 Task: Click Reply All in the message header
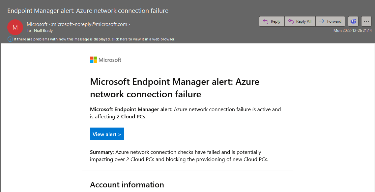(x=300, y=21)
